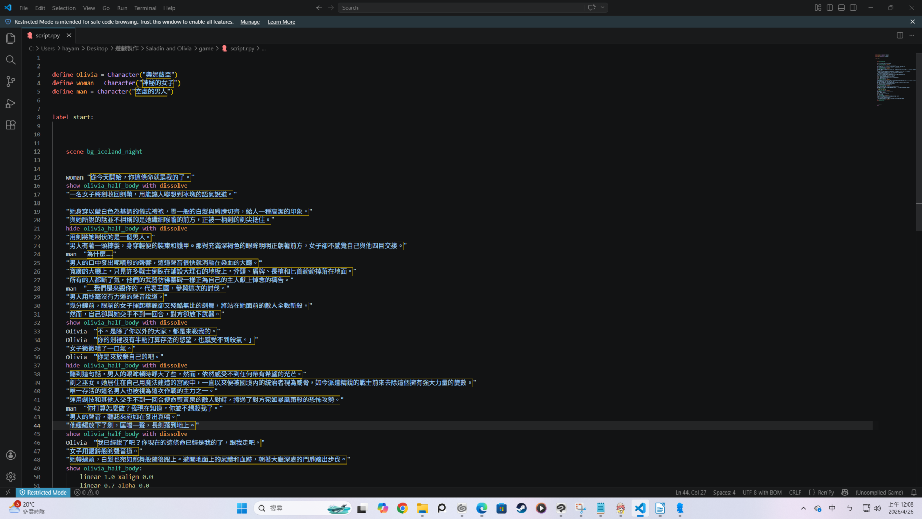This screenshot has height=519, width=922.
Task: Open the Run and Debug view
Action: [10, 103]
